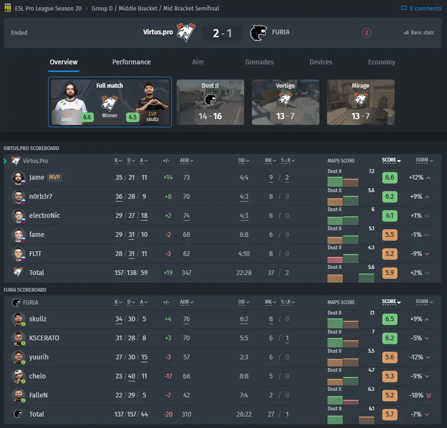
Task: Select the Vertigo 13-7 map card
Action: click(285, 102)
